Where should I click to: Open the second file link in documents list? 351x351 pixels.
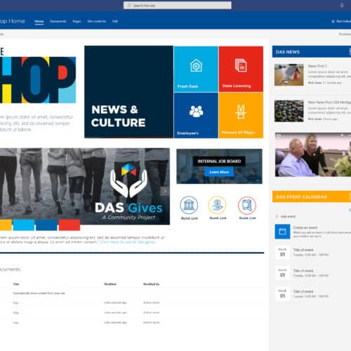15,312
